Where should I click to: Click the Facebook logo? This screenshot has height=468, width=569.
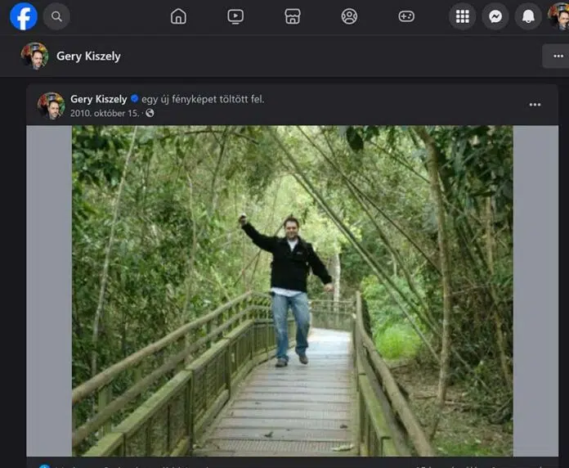coord(24,16)
